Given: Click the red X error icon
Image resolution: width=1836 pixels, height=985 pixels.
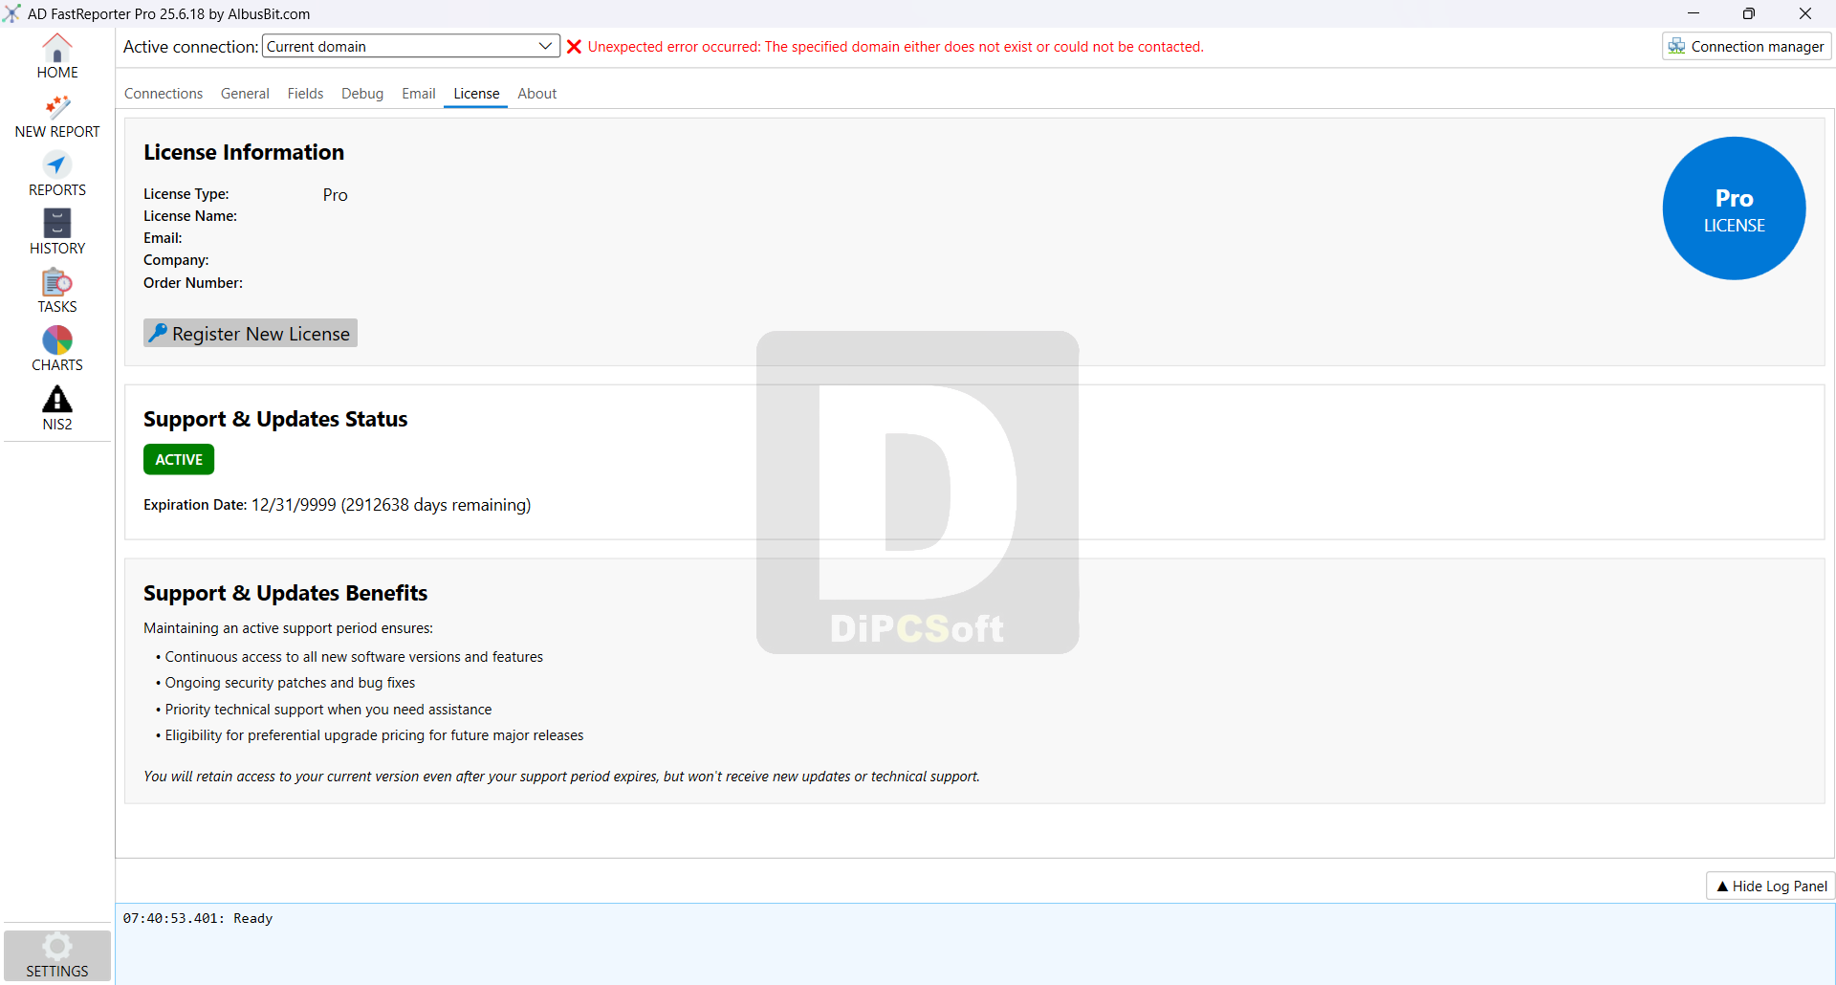Looking at the screenshot, I should [x=574, y=47].
